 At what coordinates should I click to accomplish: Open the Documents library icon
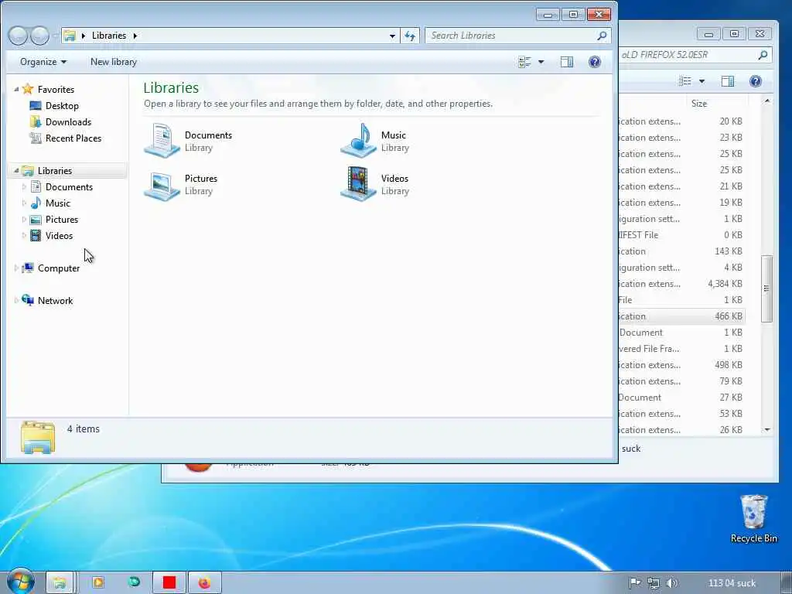point(162,141)
